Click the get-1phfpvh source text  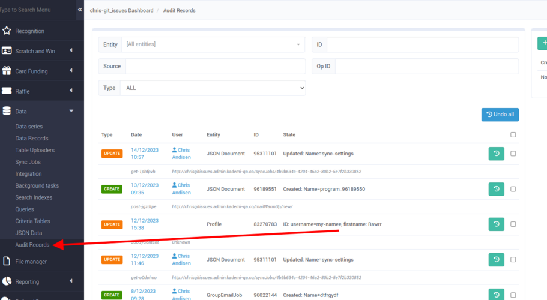[143, 172]
